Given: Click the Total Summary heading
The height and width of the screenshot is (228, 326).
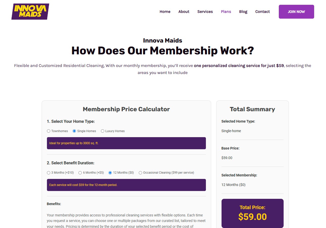Looking at the screenshot, I should pyautogui.click(x=252, y=109).
